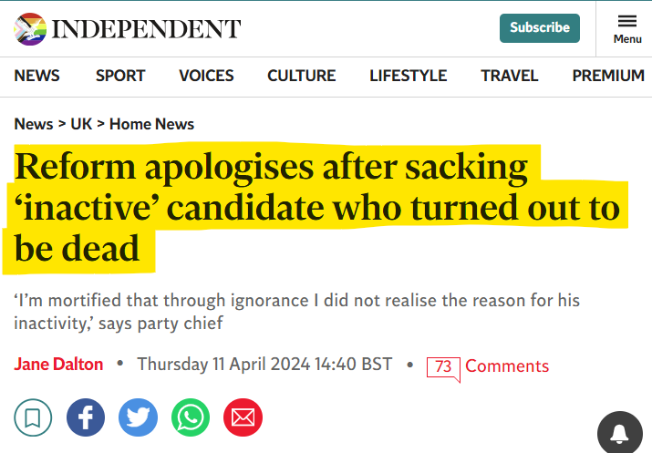Image resolution: width=652 pixels, height=453 pixels.
Task: Go to the Sport section
Action: (x=120, y=76)
